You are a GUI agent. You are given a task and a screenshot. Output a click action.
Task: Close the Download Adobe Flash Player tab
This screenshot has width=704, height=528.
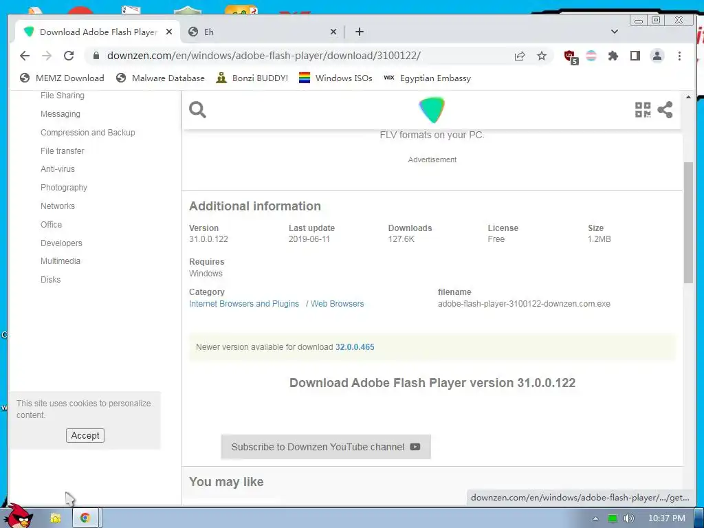pyautogui.click(x=169, y=32)
